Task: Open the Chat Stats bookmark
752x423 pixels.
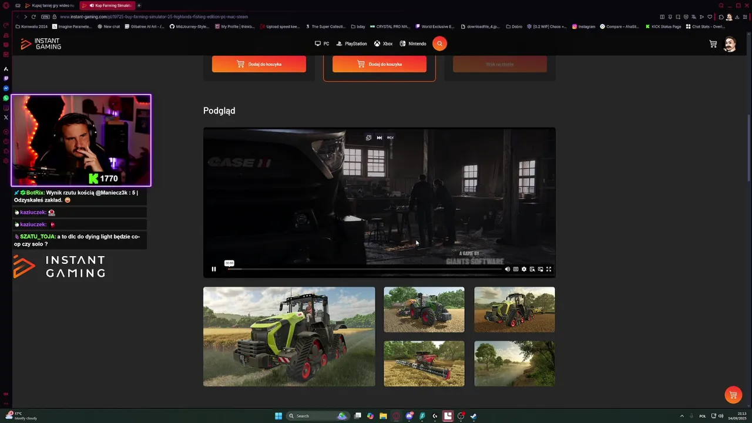Action: point(705,26)
